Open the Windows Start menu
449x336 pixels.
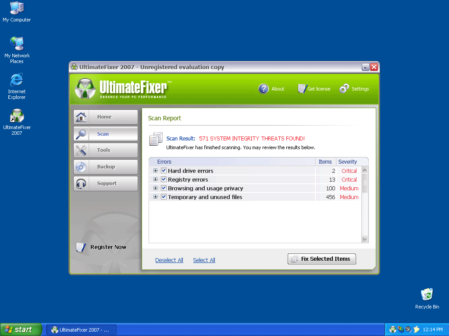click(21, 329)
